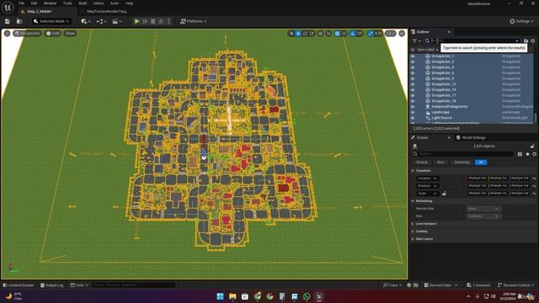Open the Cinematics clapperboard menu
Viewport: 539px width, 303px height.
point(117,21)
